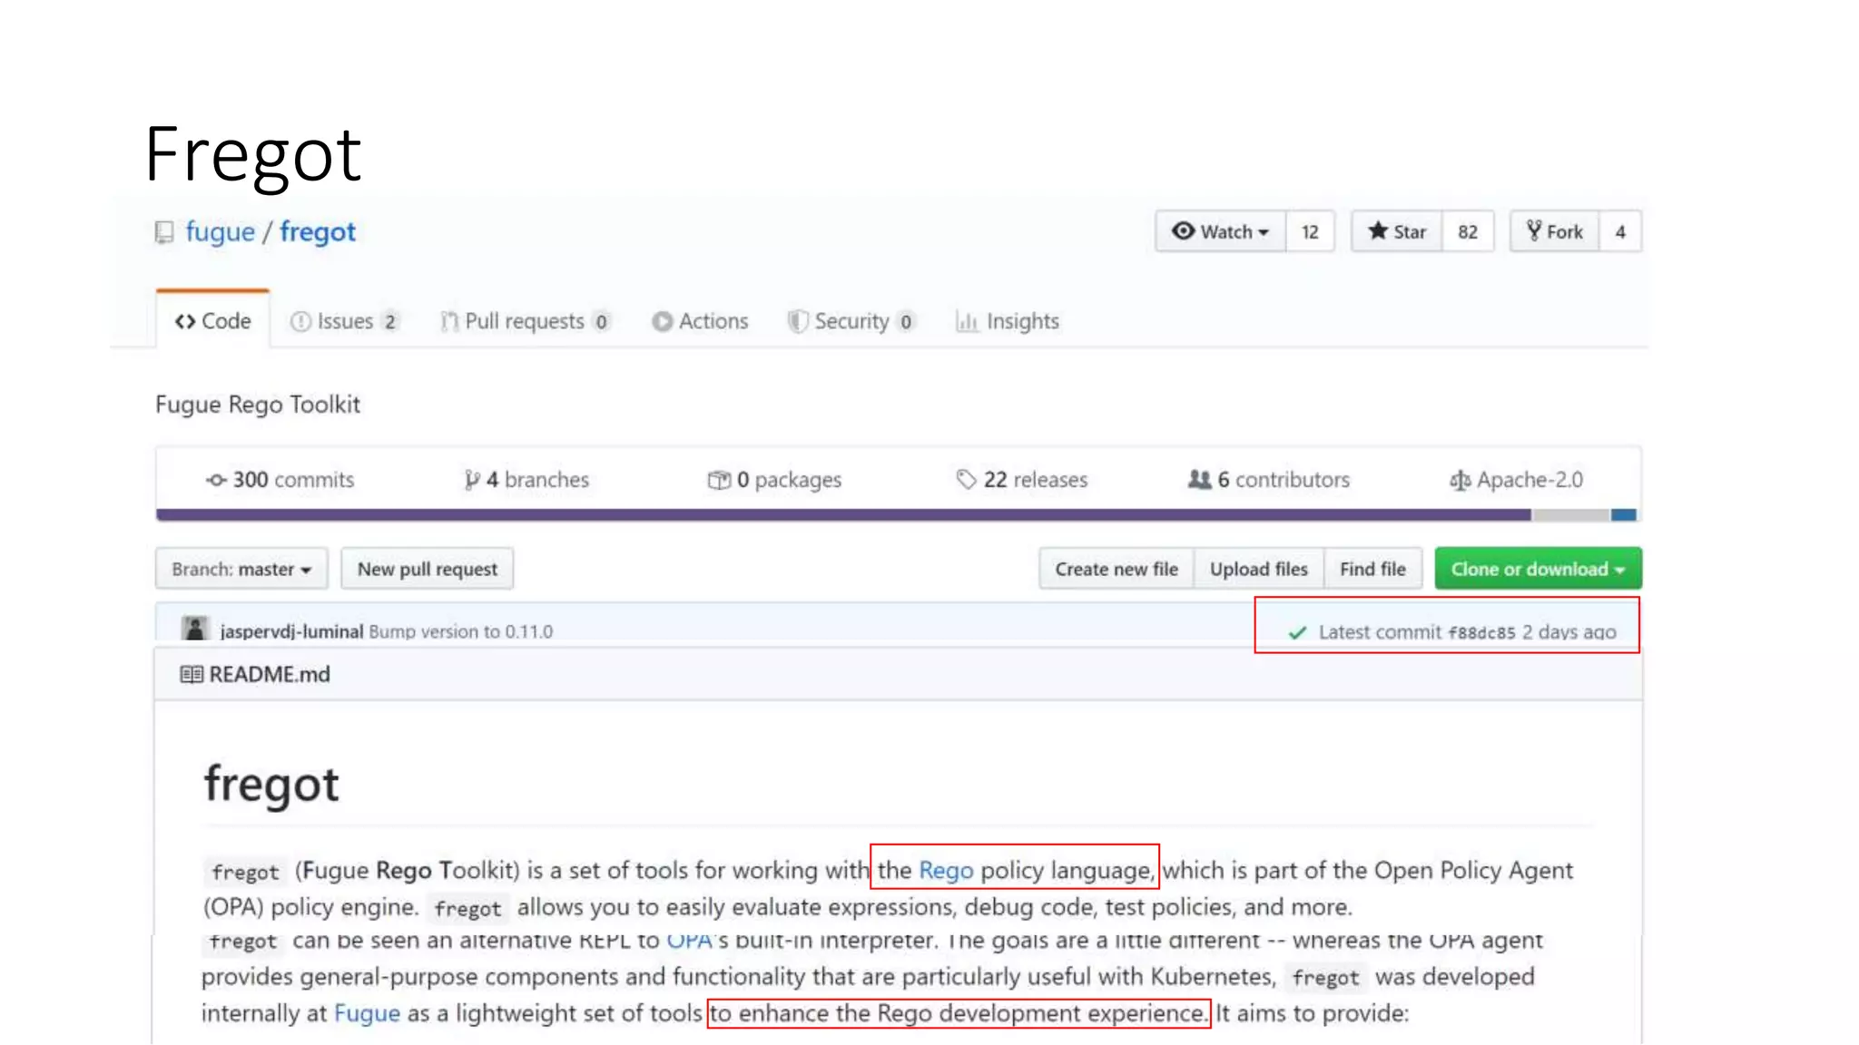Click the Find file button
1859x1045 pixels.
(x=1372, y=570)
